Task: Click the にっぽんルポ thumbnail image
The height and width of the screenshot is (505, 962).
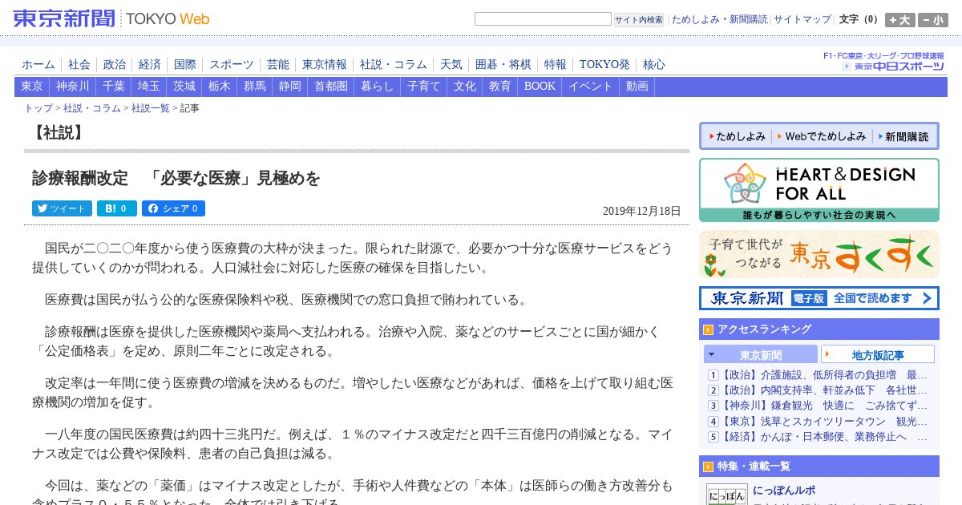Action: coord(726,495)
